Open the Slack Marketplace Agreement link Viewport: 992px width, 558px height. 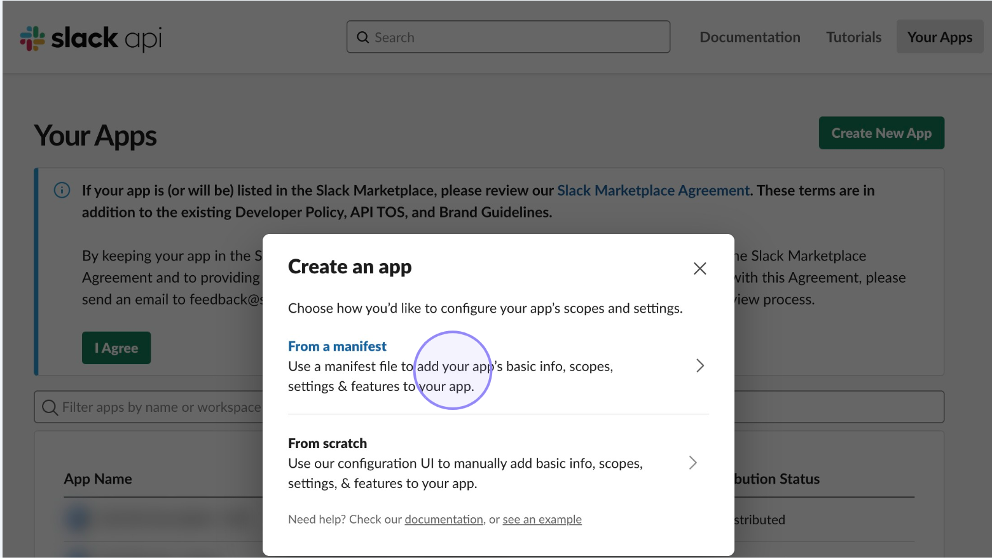[x=653, y=191]
